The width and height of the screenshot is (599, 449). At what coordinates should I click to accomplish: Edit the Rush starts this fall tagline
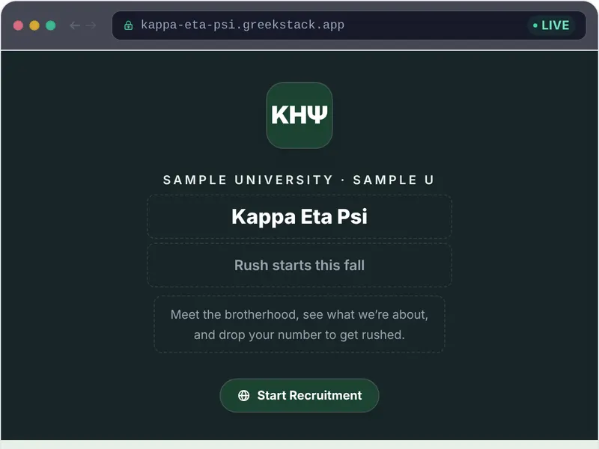pos(299,265)
